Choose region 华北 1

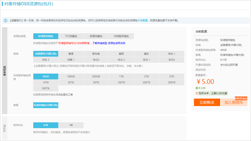coord(146,60)
